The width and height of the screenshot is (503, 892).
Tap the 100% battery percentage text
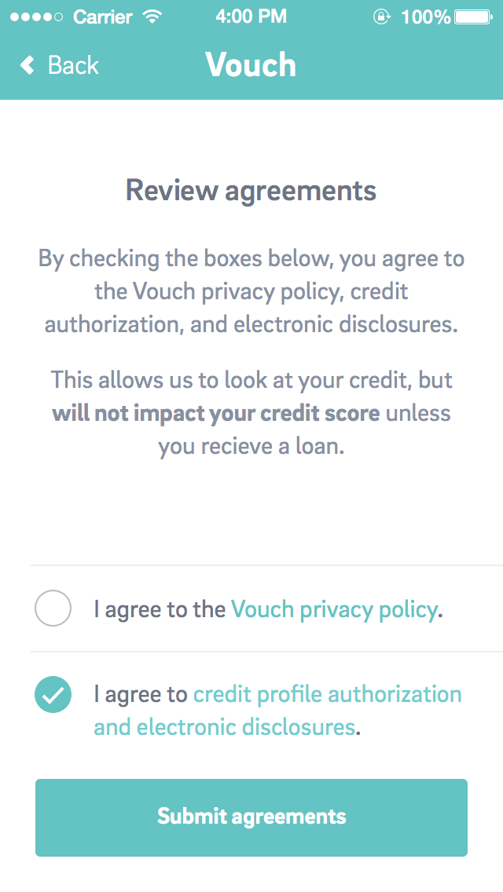coord(425,16)
